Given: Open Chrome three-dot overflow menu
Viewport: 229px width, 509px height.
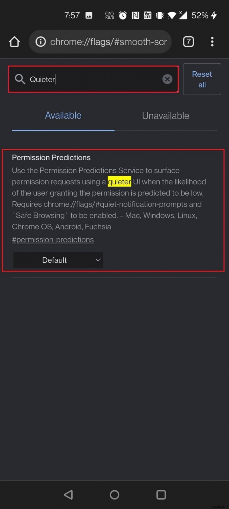Looking at the screenshot, I should click(212, 42).
